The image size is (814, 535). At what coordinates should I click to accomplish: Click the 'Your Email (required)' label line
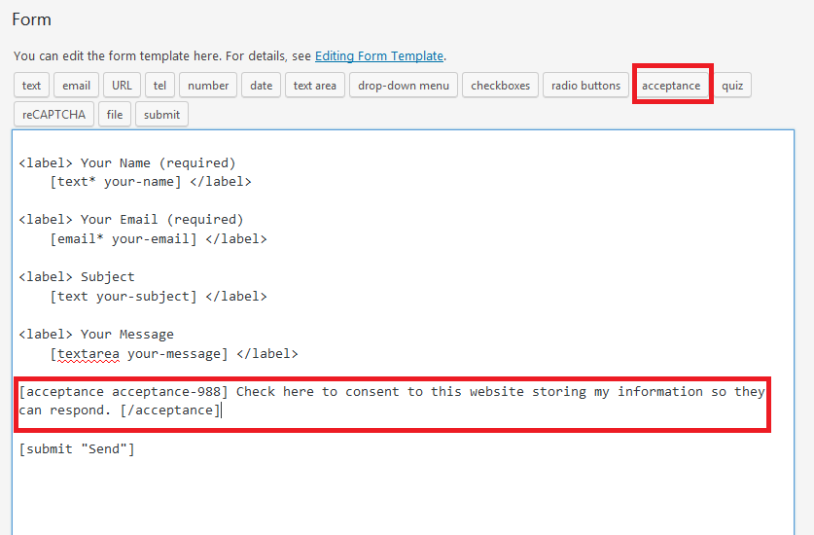(x=131, y=220)
